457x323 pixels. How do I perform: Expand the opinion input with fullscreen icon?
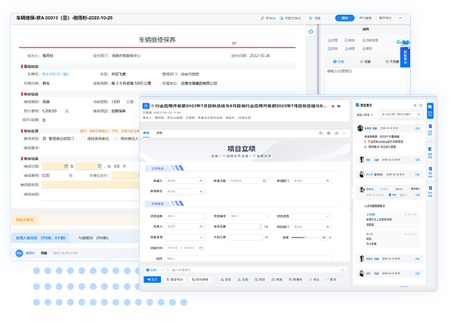coord(342,270)
